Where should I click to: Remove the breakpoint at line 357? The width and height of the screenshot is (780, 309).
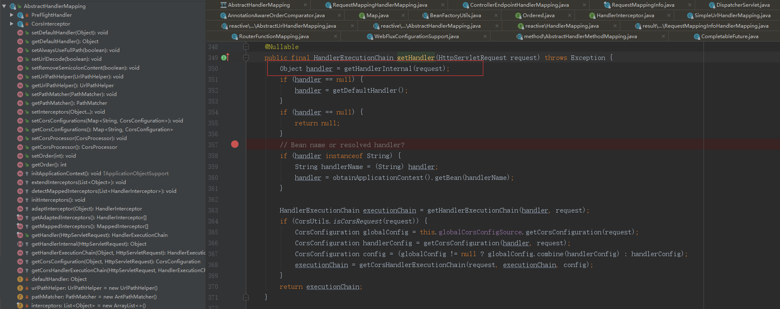[235, 144]
